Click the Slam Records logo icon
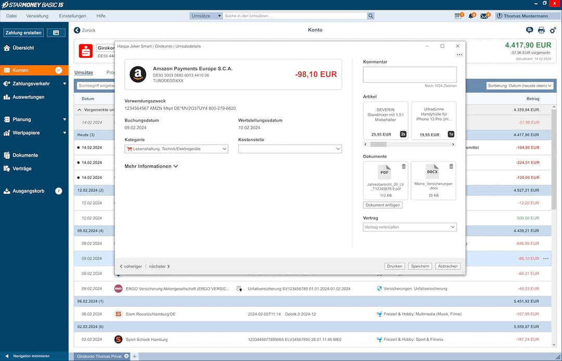 [118, 314]
